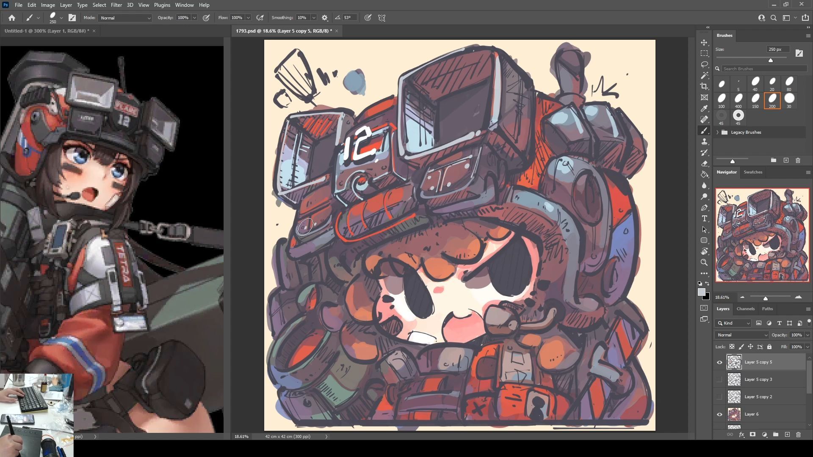
Task: Switch to the Channels tab
Action: point(745,309)
